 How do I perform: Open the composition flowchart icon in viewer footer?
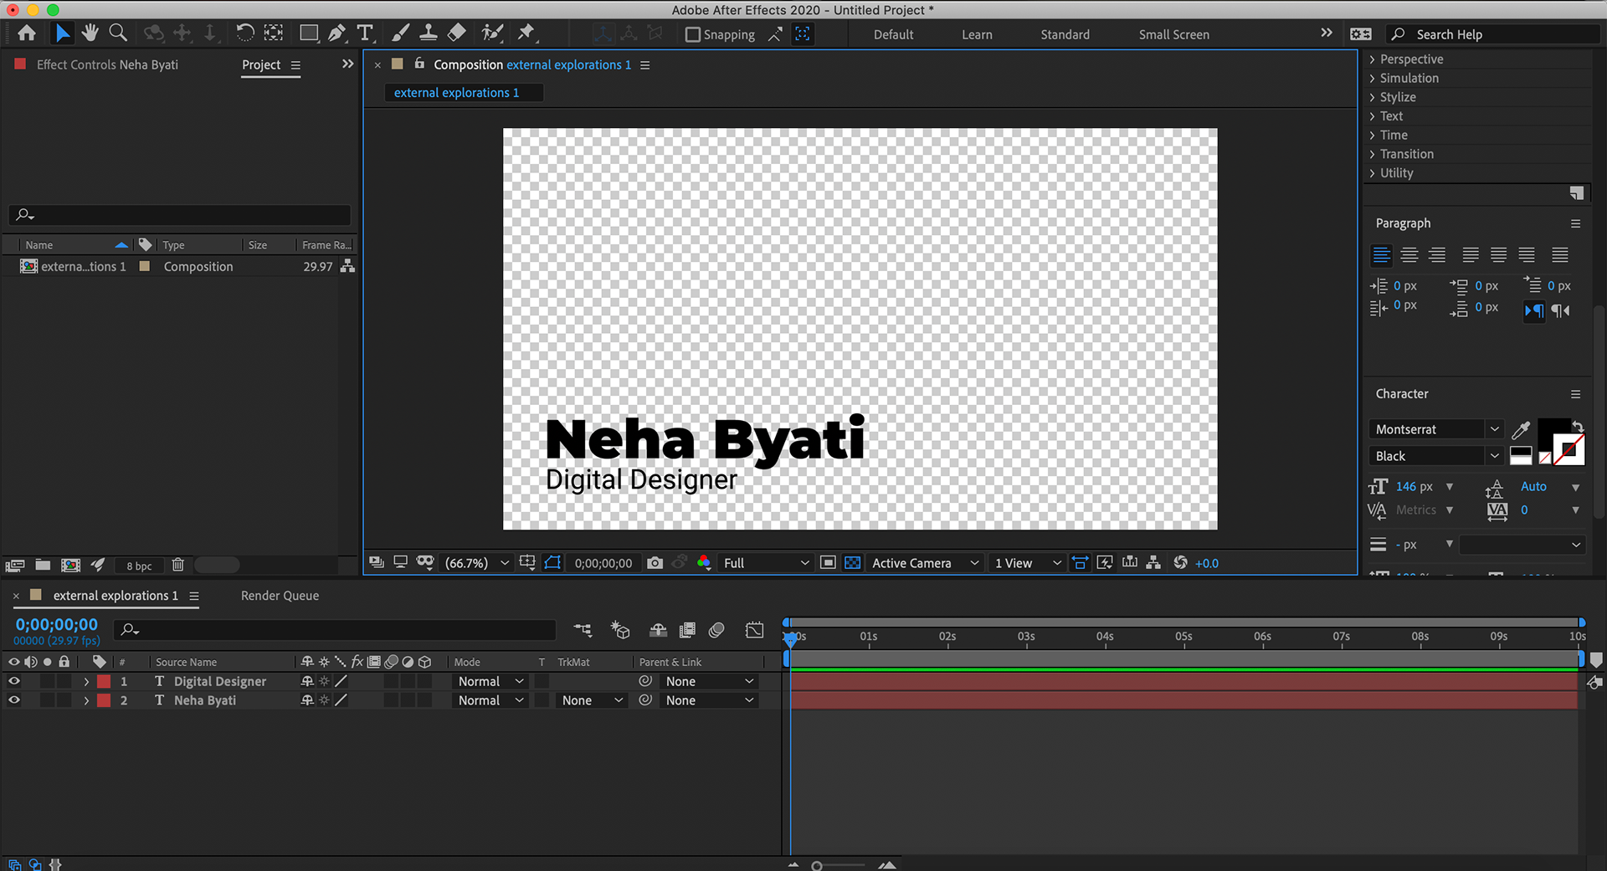tap(1153, 563)
